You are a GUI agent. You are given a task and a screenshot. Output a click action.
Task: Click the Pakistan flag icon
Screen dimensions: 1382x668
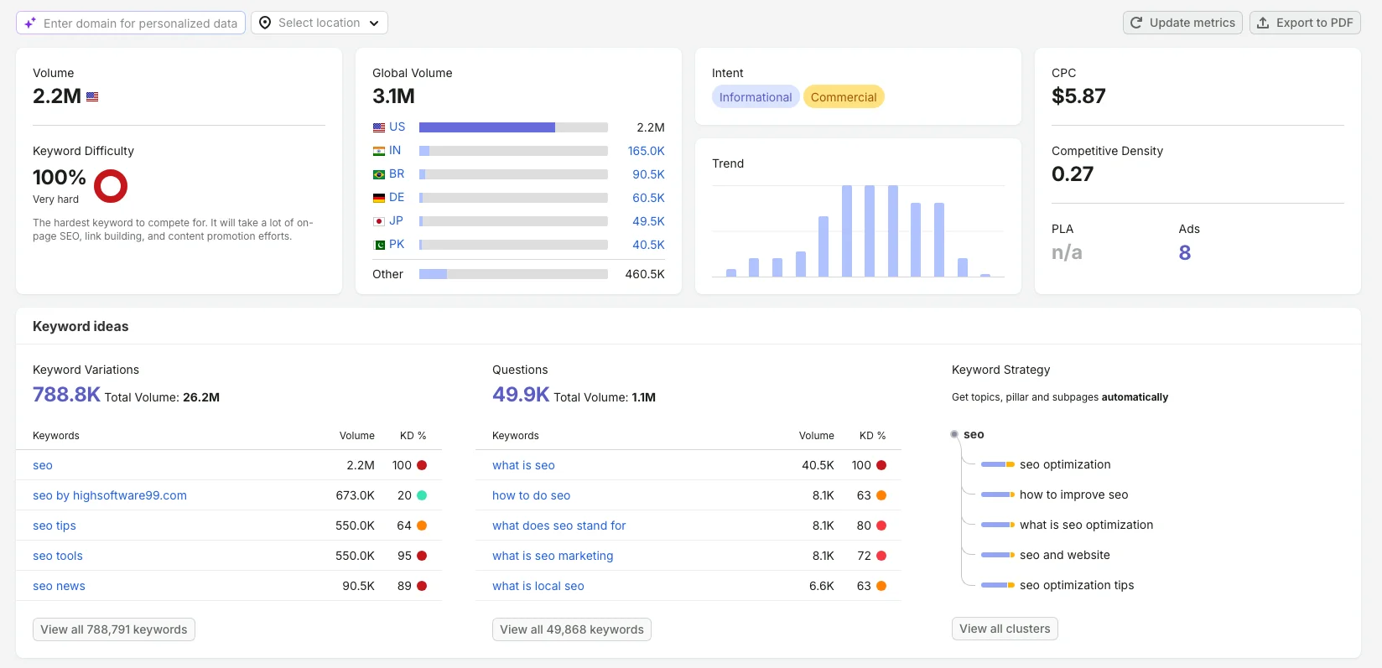click(379, 245)
